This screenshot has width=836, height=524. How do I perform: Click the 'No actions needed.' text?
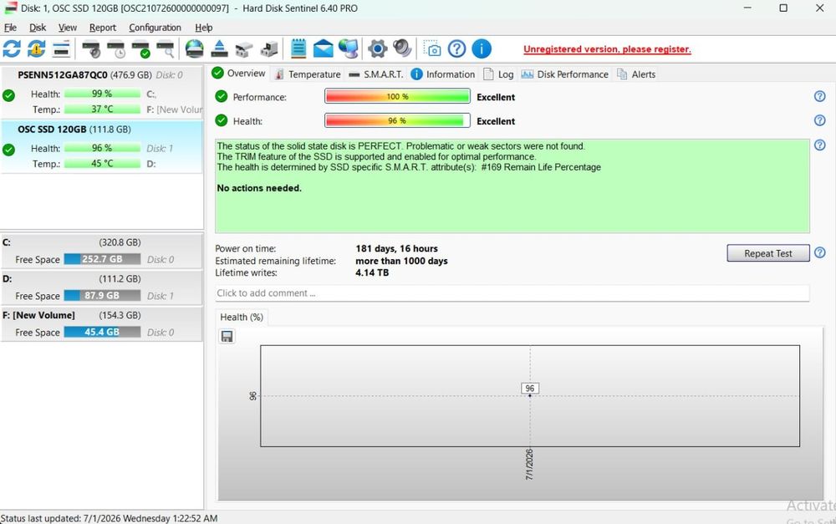[259, 188]
